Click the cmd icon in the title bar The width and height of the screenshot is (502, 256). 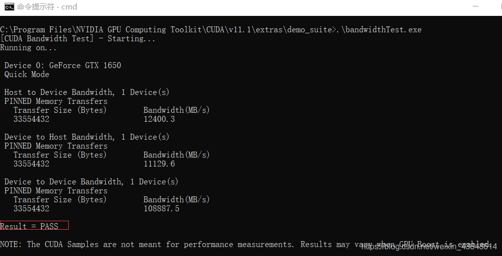[x=9, y=7]
